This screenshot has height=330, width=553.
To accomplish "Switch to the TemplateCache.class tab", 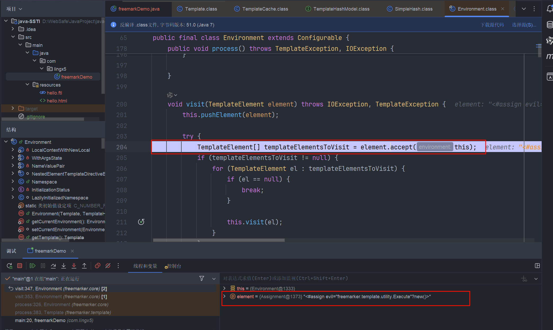I will click(265, 9).
